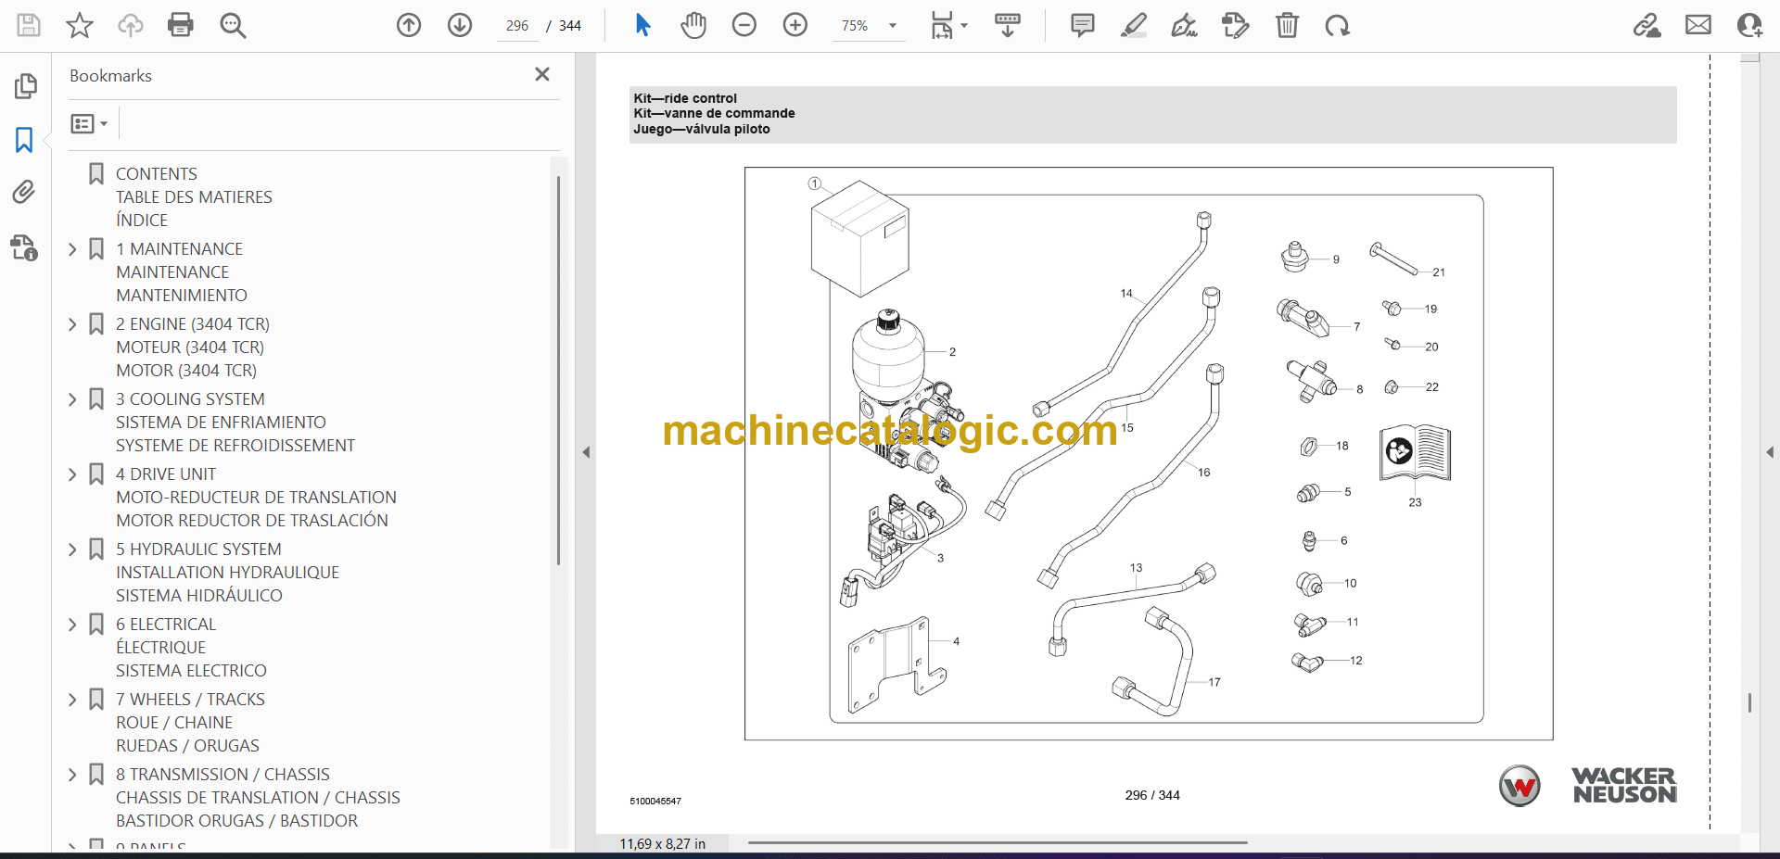Image resolution: width=1780 pixels, height=859 pixels.
Task: Open the Attachments paperclip panel
Action: tap(24, 192)
